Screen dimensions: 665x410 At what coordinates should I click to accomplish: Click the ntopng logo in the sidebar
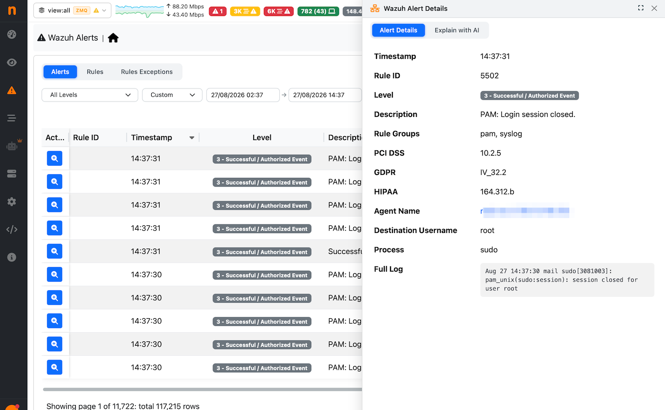pyautogui.click(x=12, y=10)
